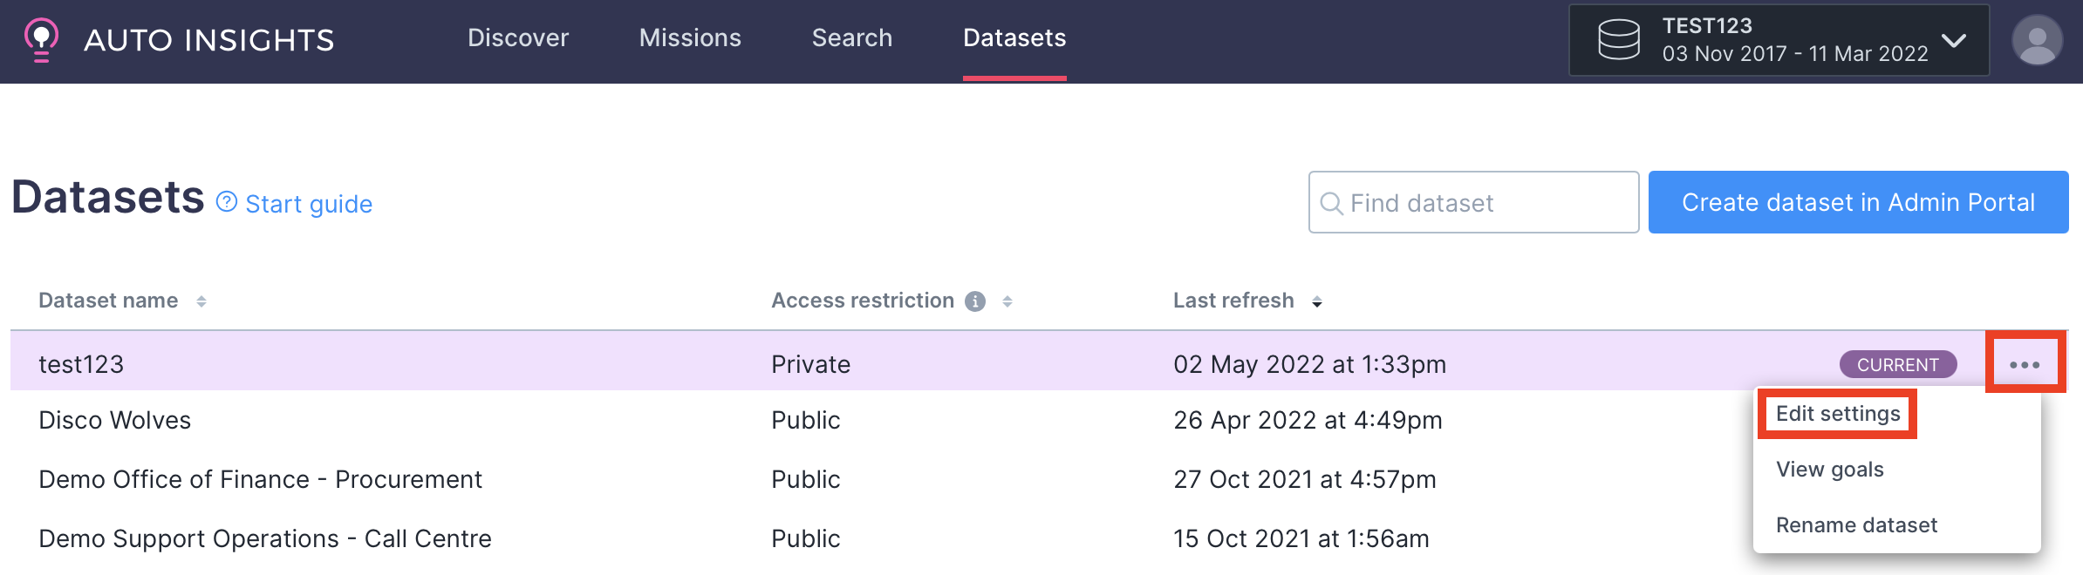The height and width of the screenshot is (575, 2083).
Task: Go to the Missions tab
Action: click(x=690, y=38)
